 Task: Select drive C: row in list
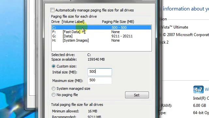[102, 28]
